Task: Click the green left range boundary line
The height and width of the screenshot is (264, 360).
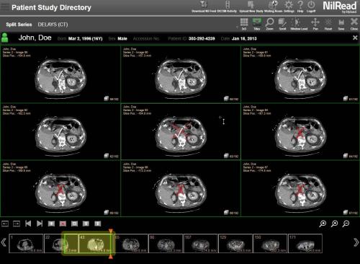Action: [x=64, y=244]
